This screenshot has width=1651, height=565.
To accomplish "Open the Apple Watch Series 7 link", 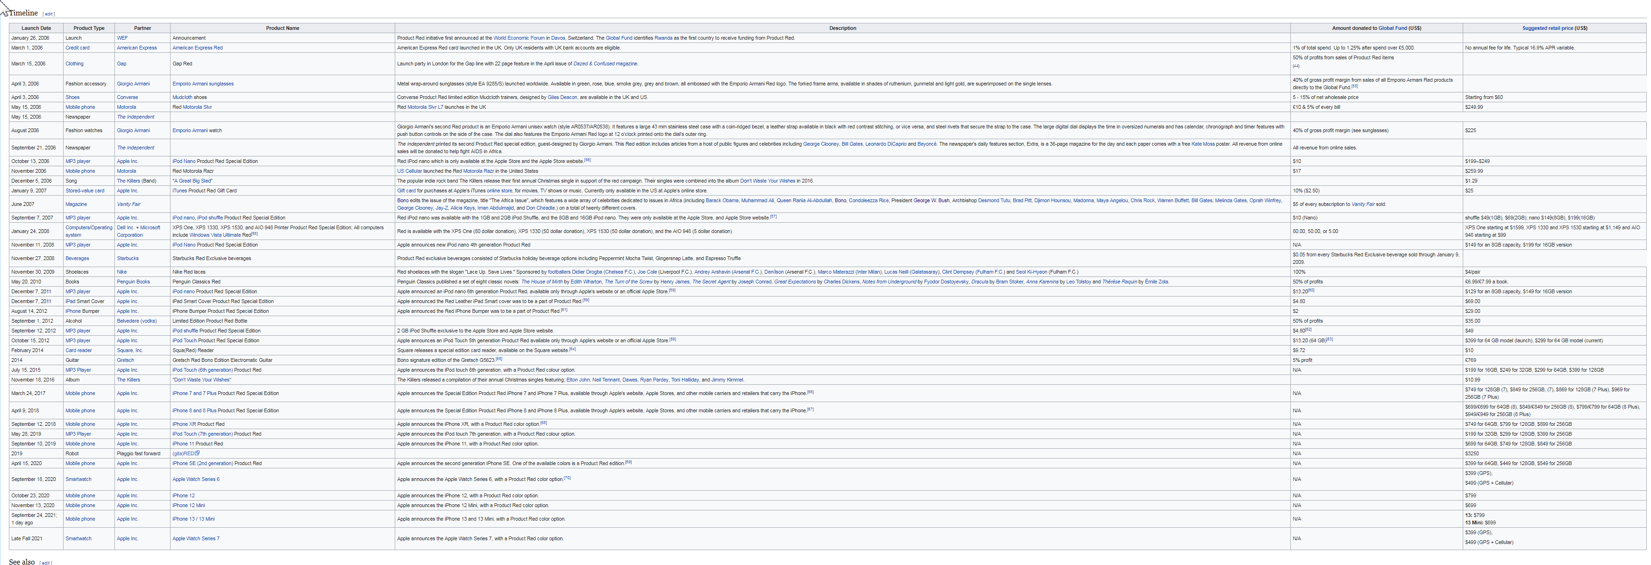I will [195, 539].
